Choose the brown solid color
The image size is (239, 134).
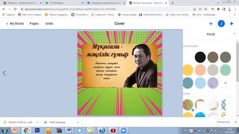point(213,57)
